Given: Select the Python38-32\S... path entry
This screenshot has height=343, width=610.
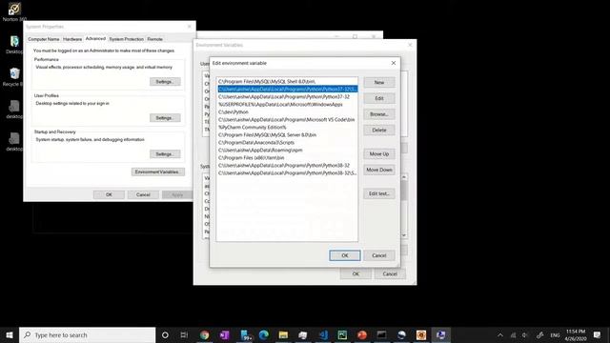Looking at the screenshot, I should point(287,173).
